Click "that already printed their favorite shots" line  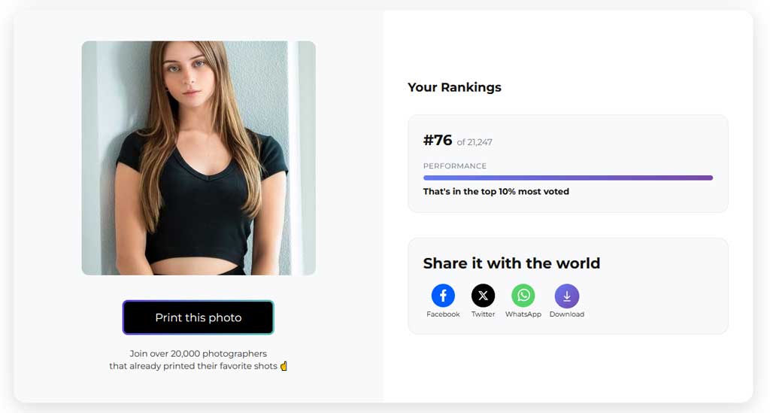coord(193,366)
